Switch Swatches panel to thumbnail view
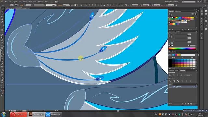 pyautogui.click(x=195, y=14)
